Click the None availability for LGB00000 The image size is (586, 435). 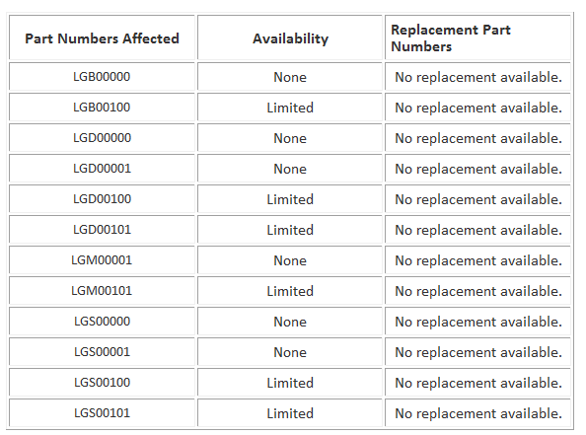pyautogui.click(x=290, y=77)
